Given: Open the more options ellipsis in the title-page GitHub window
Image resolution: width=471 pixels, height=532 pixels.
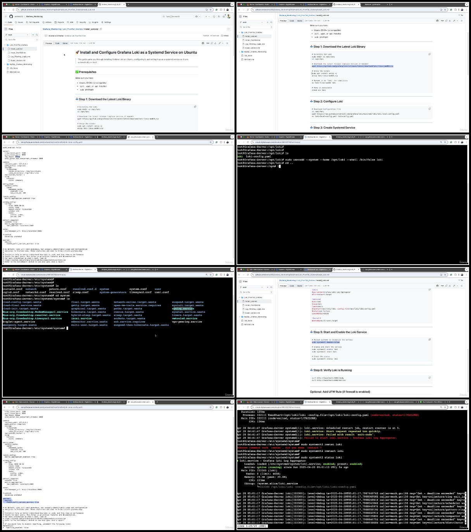Looking at the screenshot, I should (x=229, y=29).
